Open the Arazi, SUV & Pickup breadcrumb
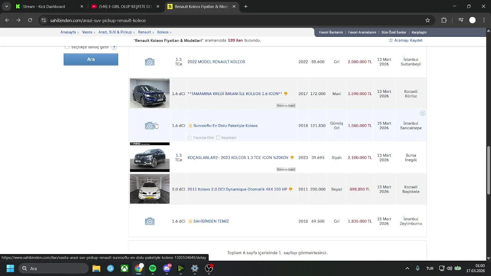Image resolution: width=491 pixels, height=276 pixels. tap(115, 32)
